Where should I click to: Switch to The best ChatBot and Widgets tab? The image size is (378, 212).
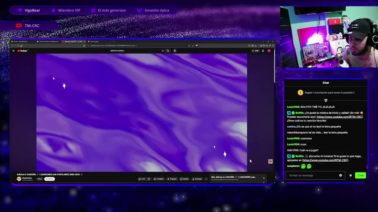[48, 42]
